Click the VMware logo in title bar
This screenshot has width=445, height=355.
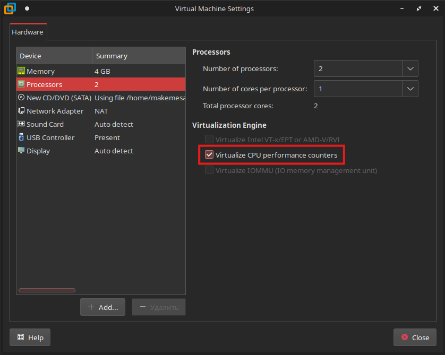10,8
